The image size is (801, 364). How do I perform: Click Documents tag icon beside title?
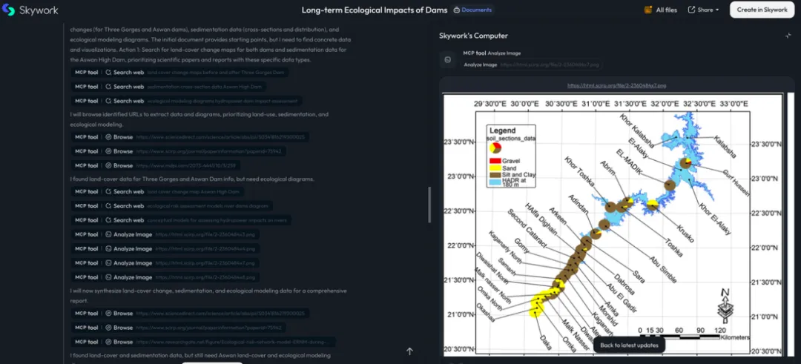(457, 10)
